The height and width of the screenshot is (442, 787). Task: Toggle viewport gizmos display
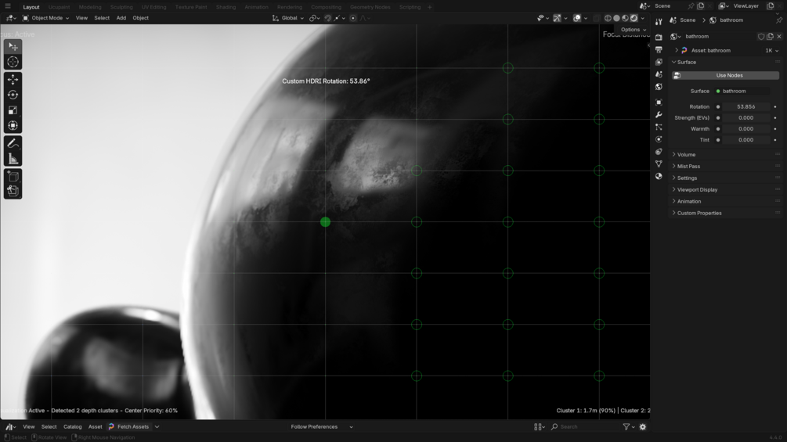557,18
